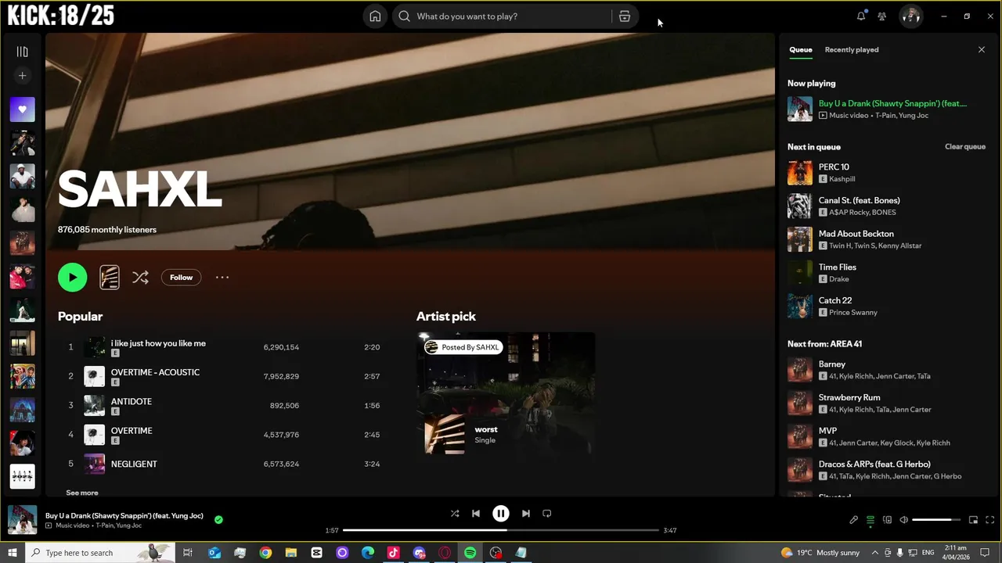Image resolution: width=1002 pixels, height=563 pixels.
Task: Create a new playlist with plus icon
Action: pos(22,76)
